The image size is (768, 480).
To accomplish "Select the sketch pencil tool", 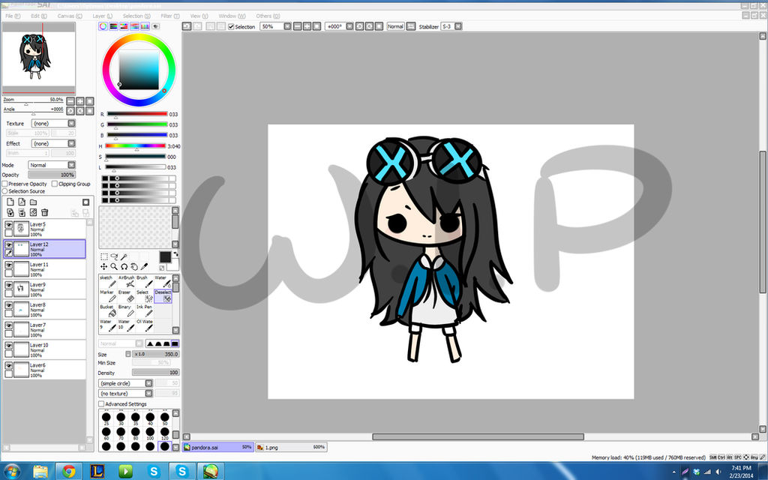I will point(107,281).
